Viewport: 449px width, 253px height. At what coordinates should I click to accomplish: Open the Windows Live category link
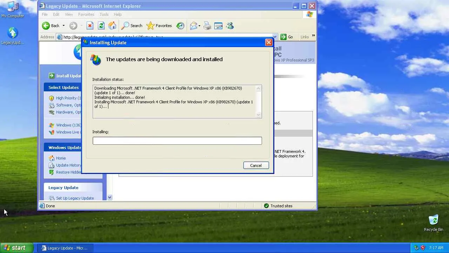click(x=68, y=132)
